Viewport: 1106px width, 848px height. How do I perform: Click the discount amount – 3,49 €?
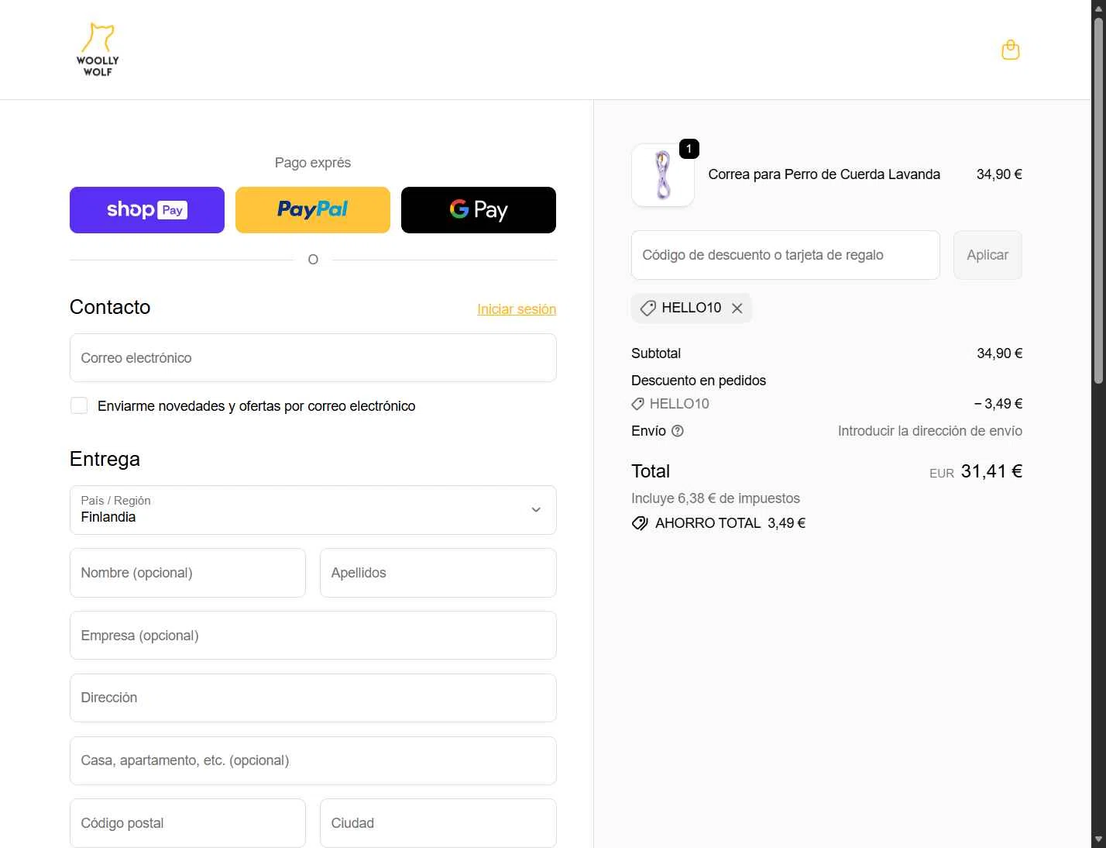998,404
